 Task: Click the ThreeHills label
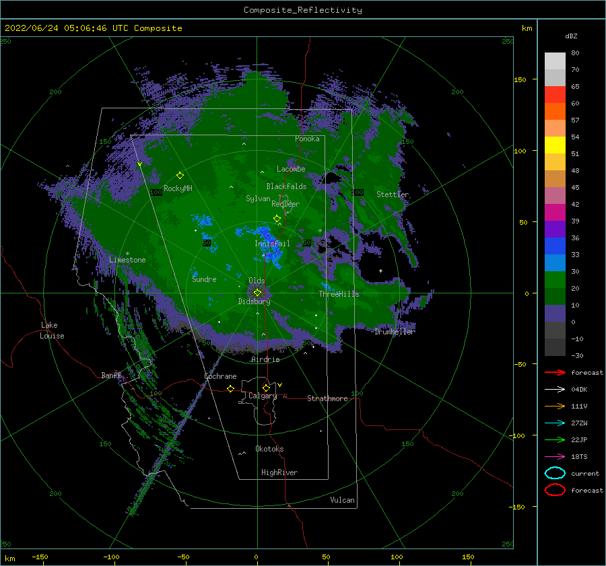point(339,294)
